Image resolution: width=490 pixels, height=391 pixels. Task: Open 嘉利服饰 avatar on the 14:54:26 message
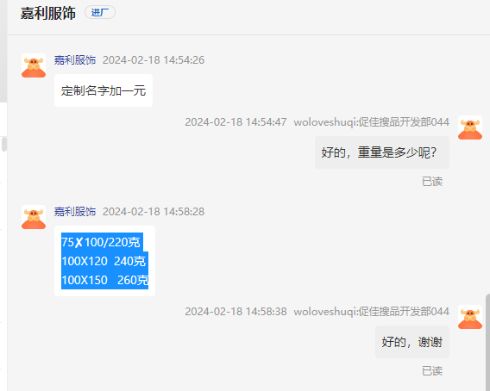34,65
